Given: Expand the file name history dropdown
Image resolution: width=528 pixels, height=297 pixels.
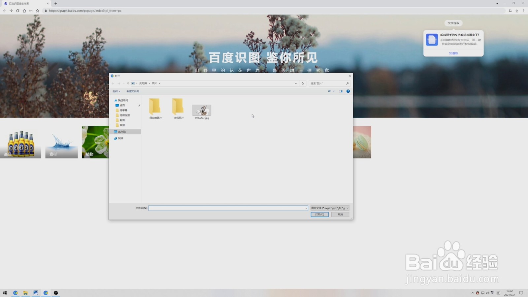Looking at the screenshot, I should point(306,208).
